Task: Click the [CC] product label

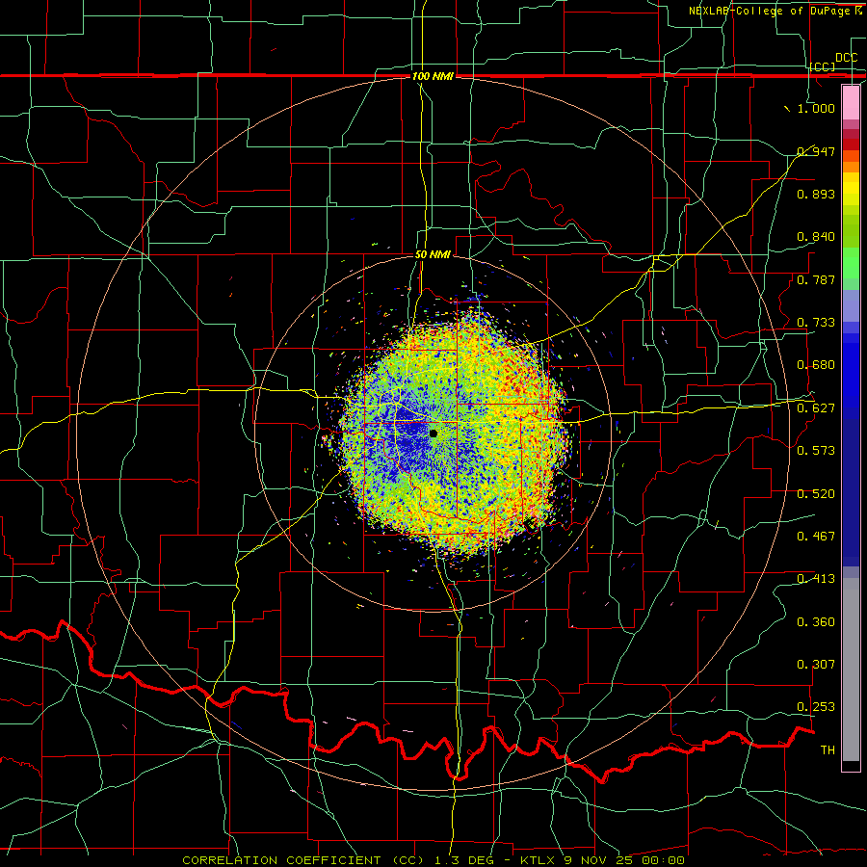Action: pos(823,66)
